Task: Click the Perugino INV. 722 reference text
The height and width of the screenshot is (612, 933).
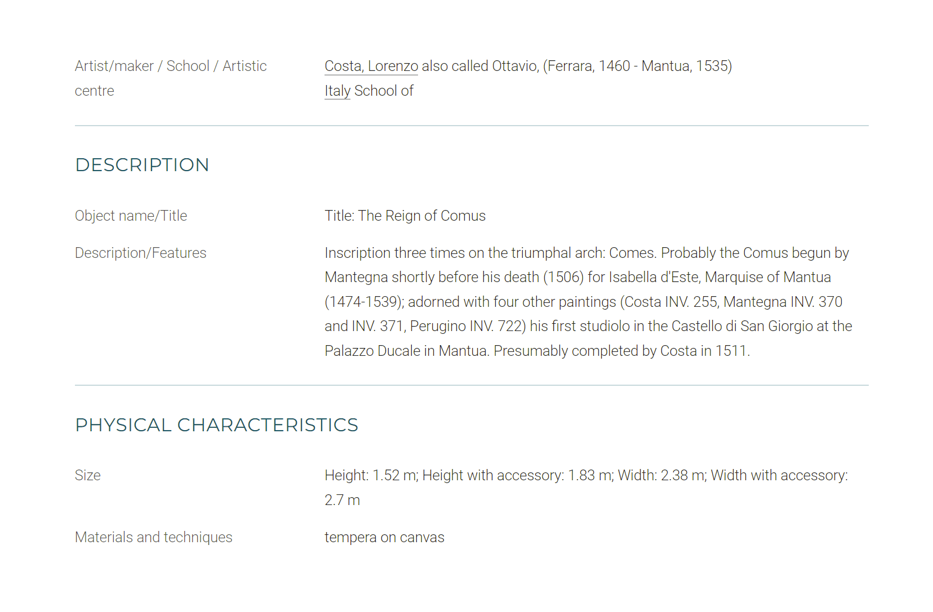Action: [x=468, y=327]
